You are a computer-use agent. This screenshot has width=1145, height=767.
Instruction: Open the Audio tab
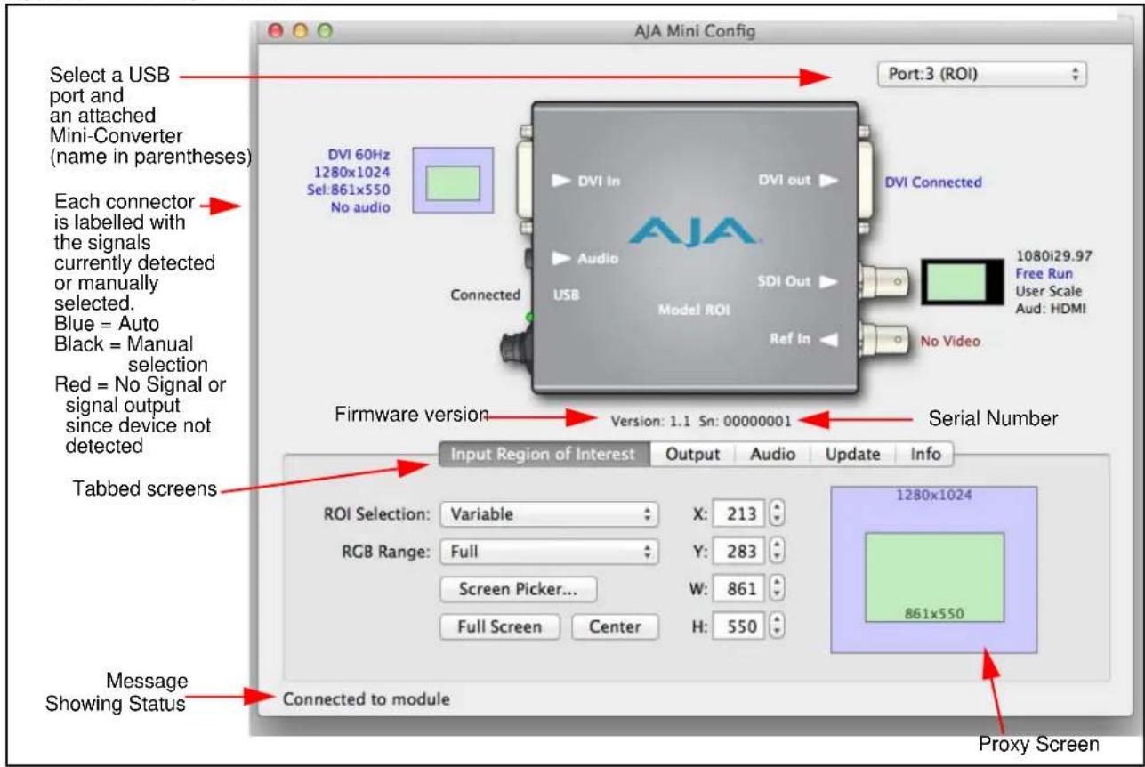click(x=772, y=454)
